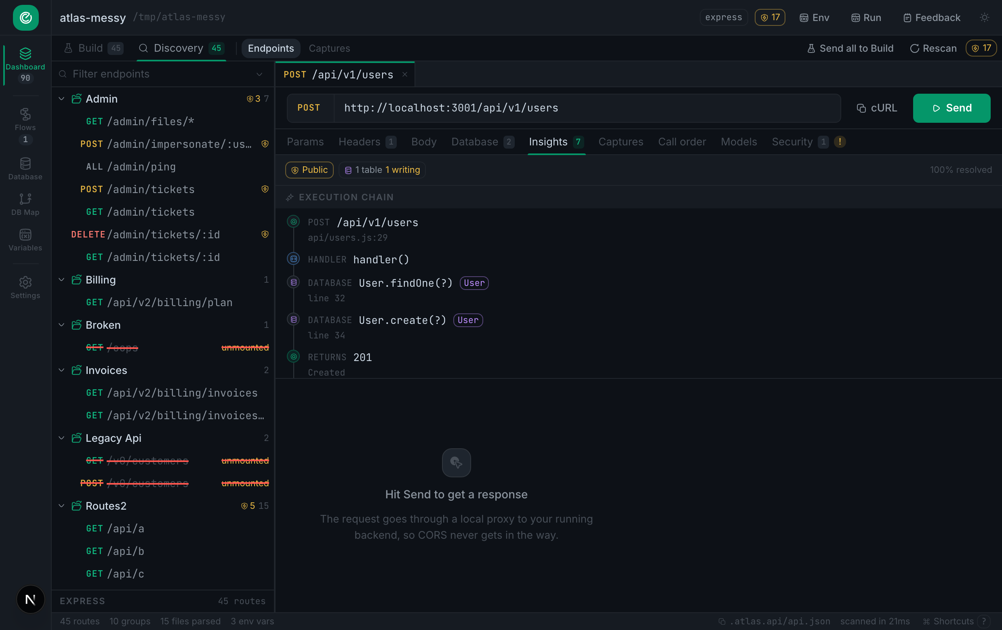Screen dimensions: 1002x630
Task: Collapse the Billing group
Action: (x=61, y=280)
